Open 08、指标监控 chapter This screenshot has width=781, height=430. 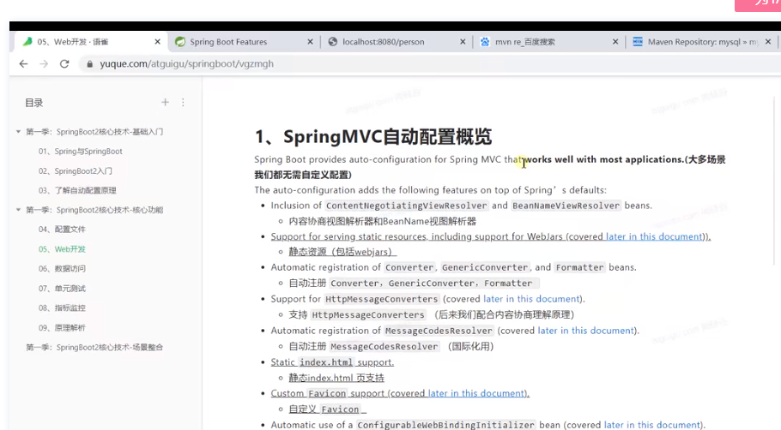[x=62, y=308]
